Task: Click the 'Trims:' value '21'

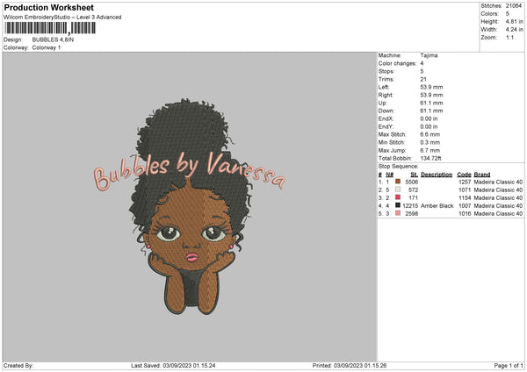Action: pos(423,79)
